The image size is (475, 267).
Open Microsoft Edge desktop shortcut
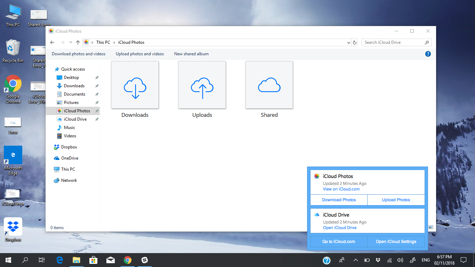point(13,161)
